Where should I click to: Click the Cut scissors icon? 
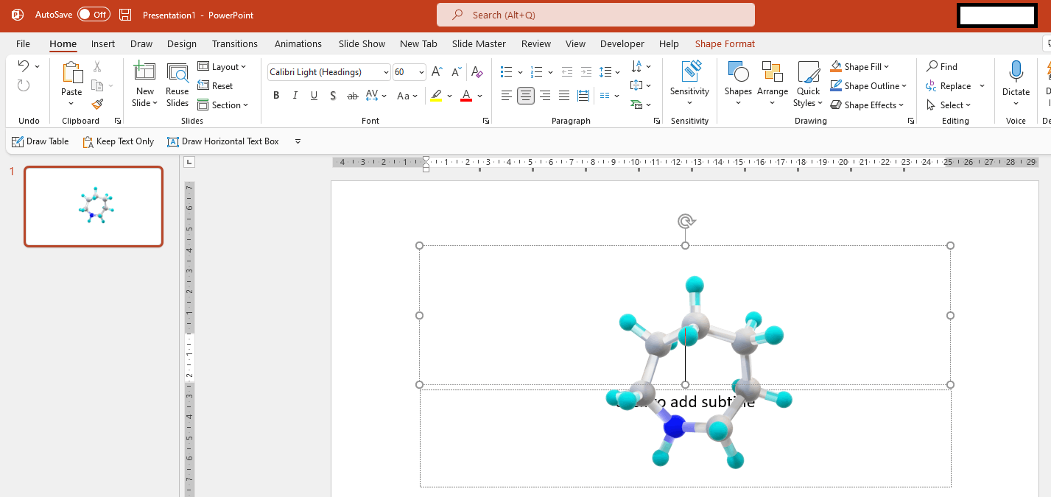[x=97, y=67]
